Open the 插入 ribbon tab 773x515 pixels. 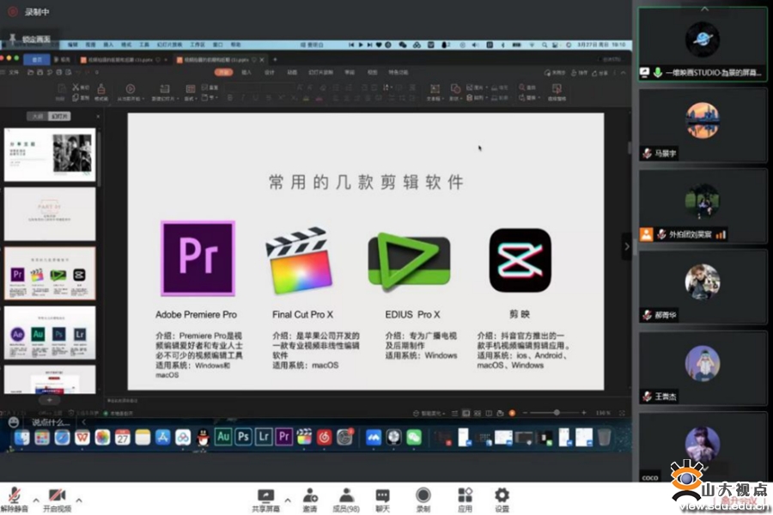[x=247, y=72]
